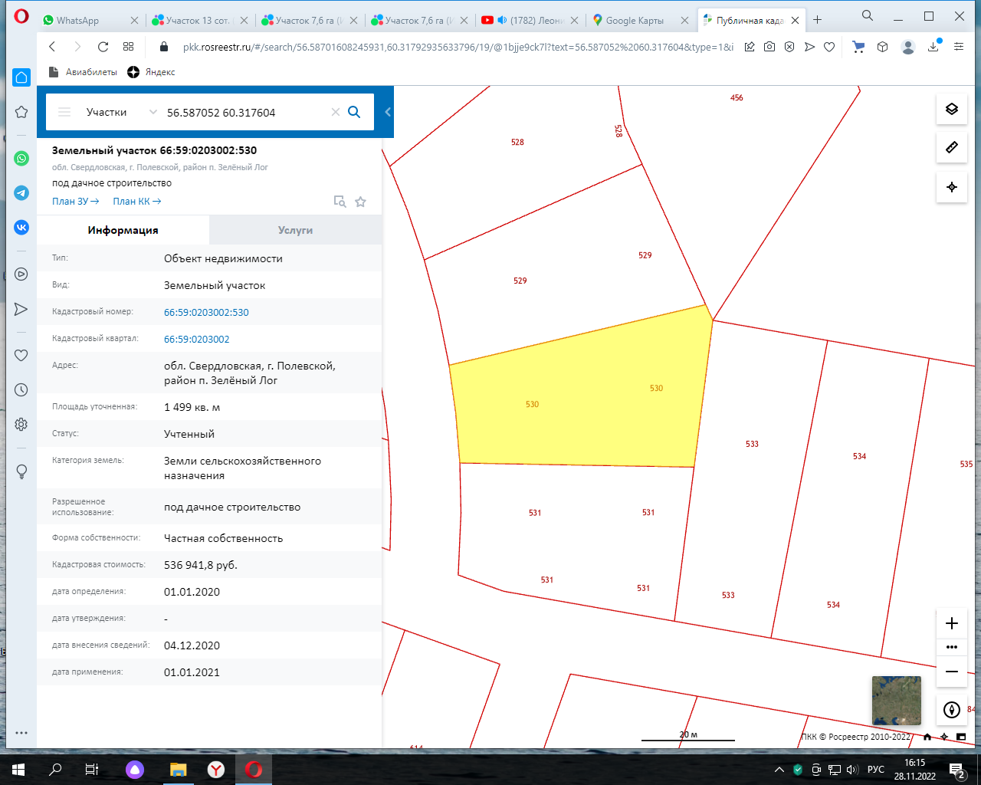
Task: Open the three-dots zoom options
Action: click(x=951, y=647)
